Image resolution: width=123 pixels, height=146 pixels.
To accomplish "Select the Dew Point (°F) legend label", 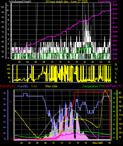I will 112,86.
